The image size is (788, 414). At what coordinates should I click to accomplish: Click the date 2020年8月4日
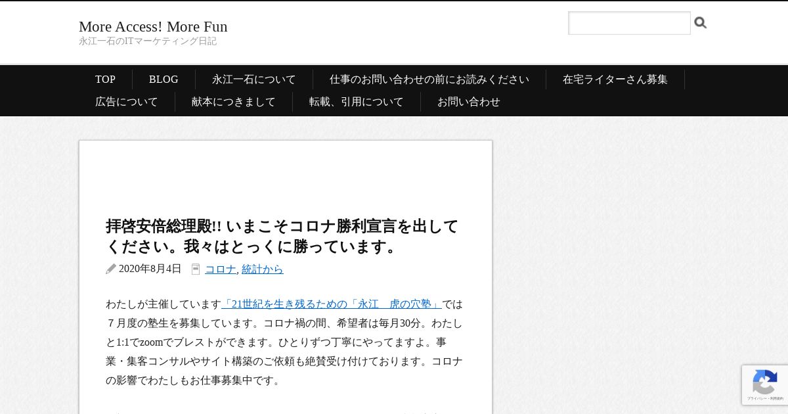[x=150, y=269]
